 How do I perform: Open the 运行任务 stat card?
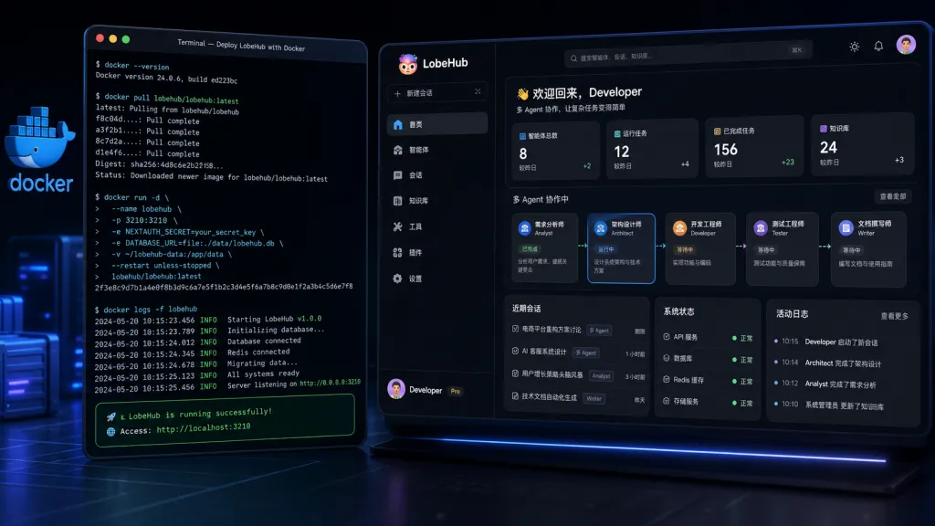(x=652, y=149)
